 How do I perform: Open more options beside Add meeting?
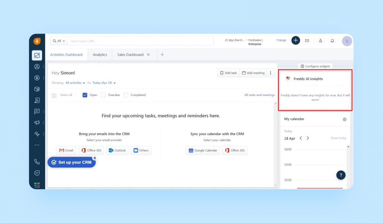coord(271,73)
